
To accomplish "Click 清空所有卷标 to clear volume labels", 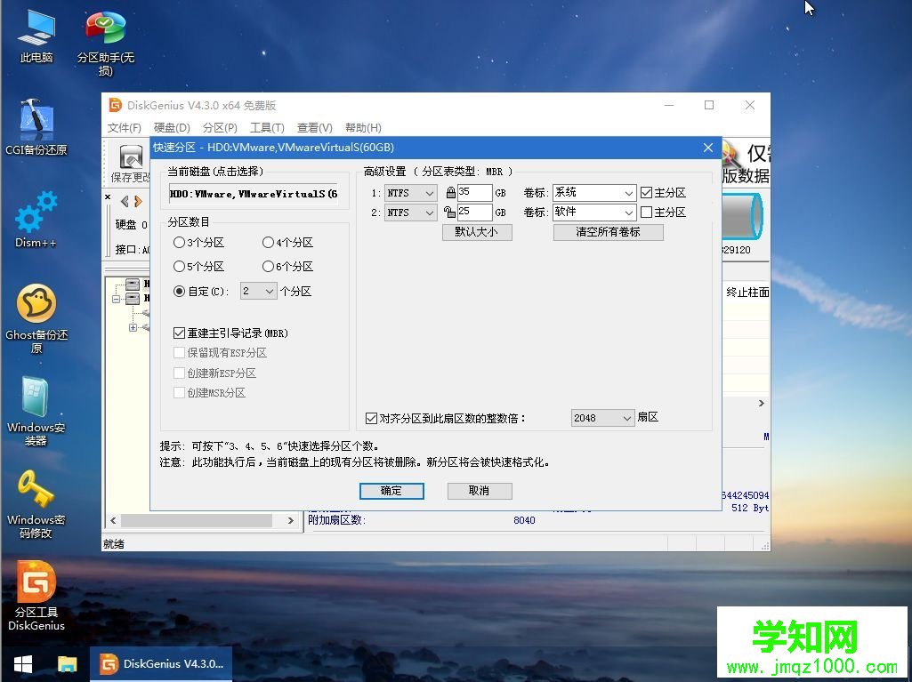I will point(609,231).
